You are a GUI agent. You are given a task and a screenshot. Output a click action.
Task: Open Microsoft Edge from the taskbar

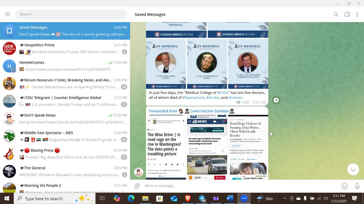131,198
